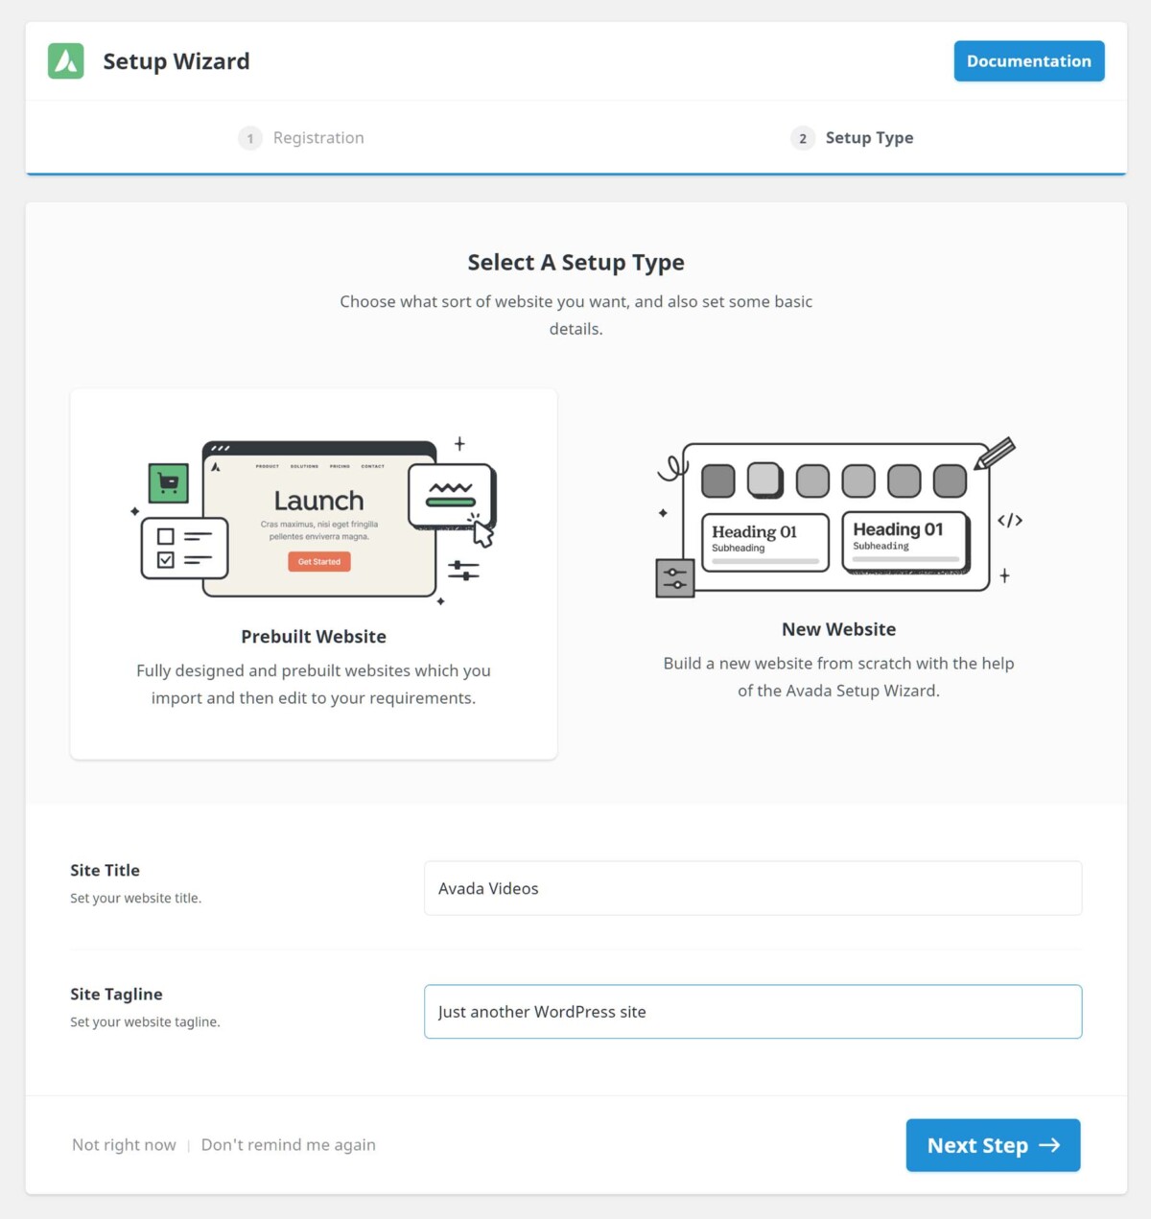Switch to the Registration step

tap(317, 137)
